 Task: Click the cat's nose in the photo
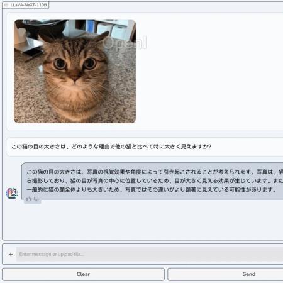pos(75,79)
